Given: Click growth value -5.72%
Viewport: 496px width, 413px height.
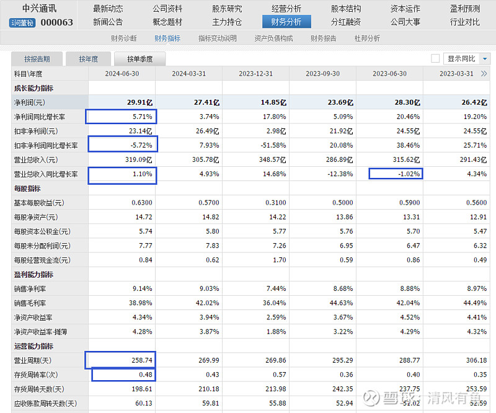Looking at the screenshot, I should 141,146.
